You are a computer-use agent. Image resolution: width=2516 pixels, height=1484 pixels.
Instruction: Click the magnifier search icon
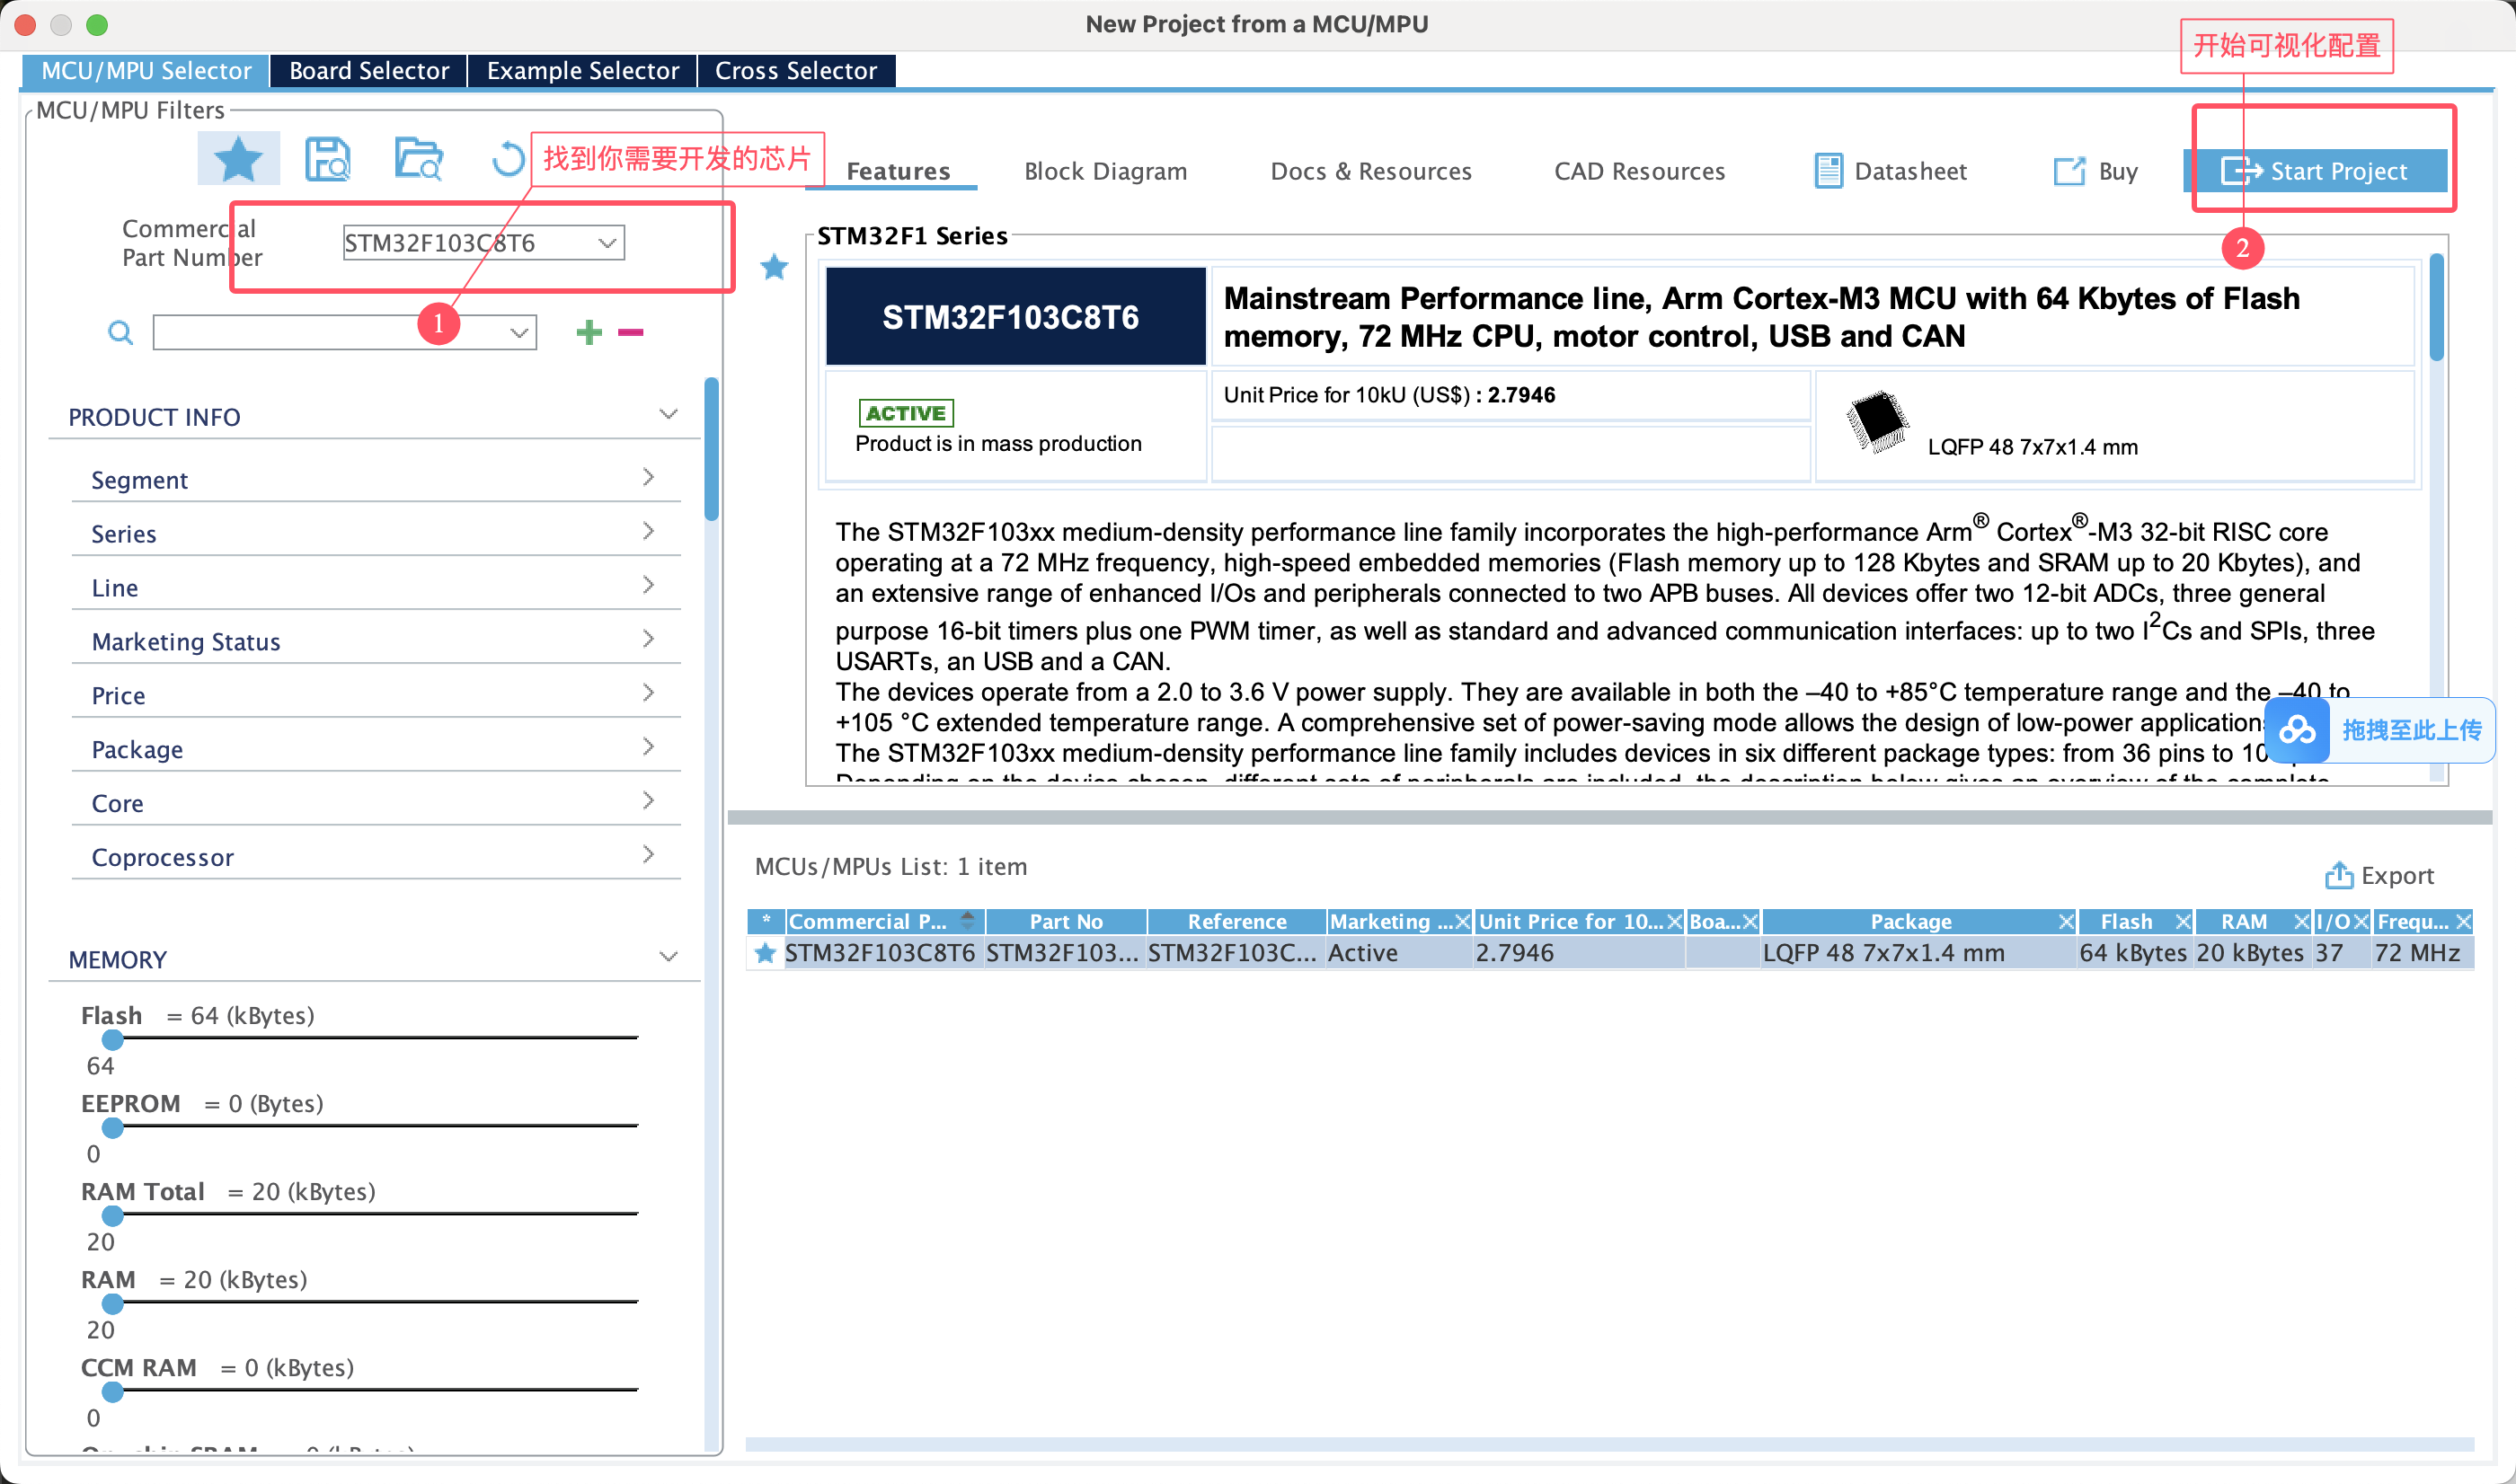click(x=120, y=332)
